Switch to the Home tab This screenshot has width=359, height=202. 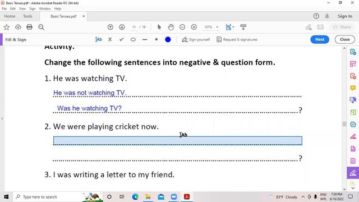click(10, 16)
